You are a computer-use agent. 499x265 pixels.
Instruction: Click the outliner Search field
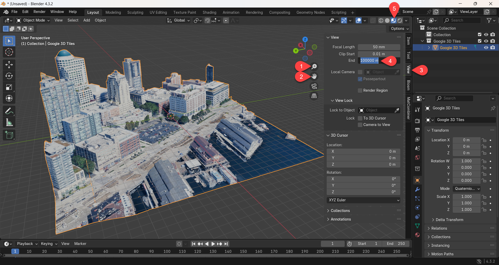click(x=462, y=20)
